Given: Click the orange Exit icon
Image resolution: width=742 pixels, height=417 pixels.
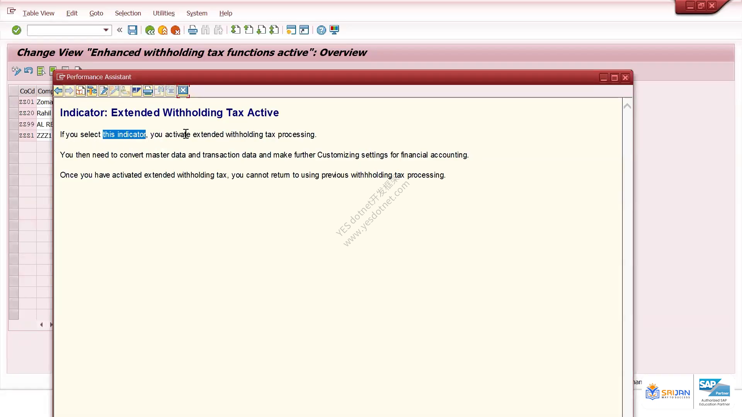Looking at the screenshot, I should point(163,30).
